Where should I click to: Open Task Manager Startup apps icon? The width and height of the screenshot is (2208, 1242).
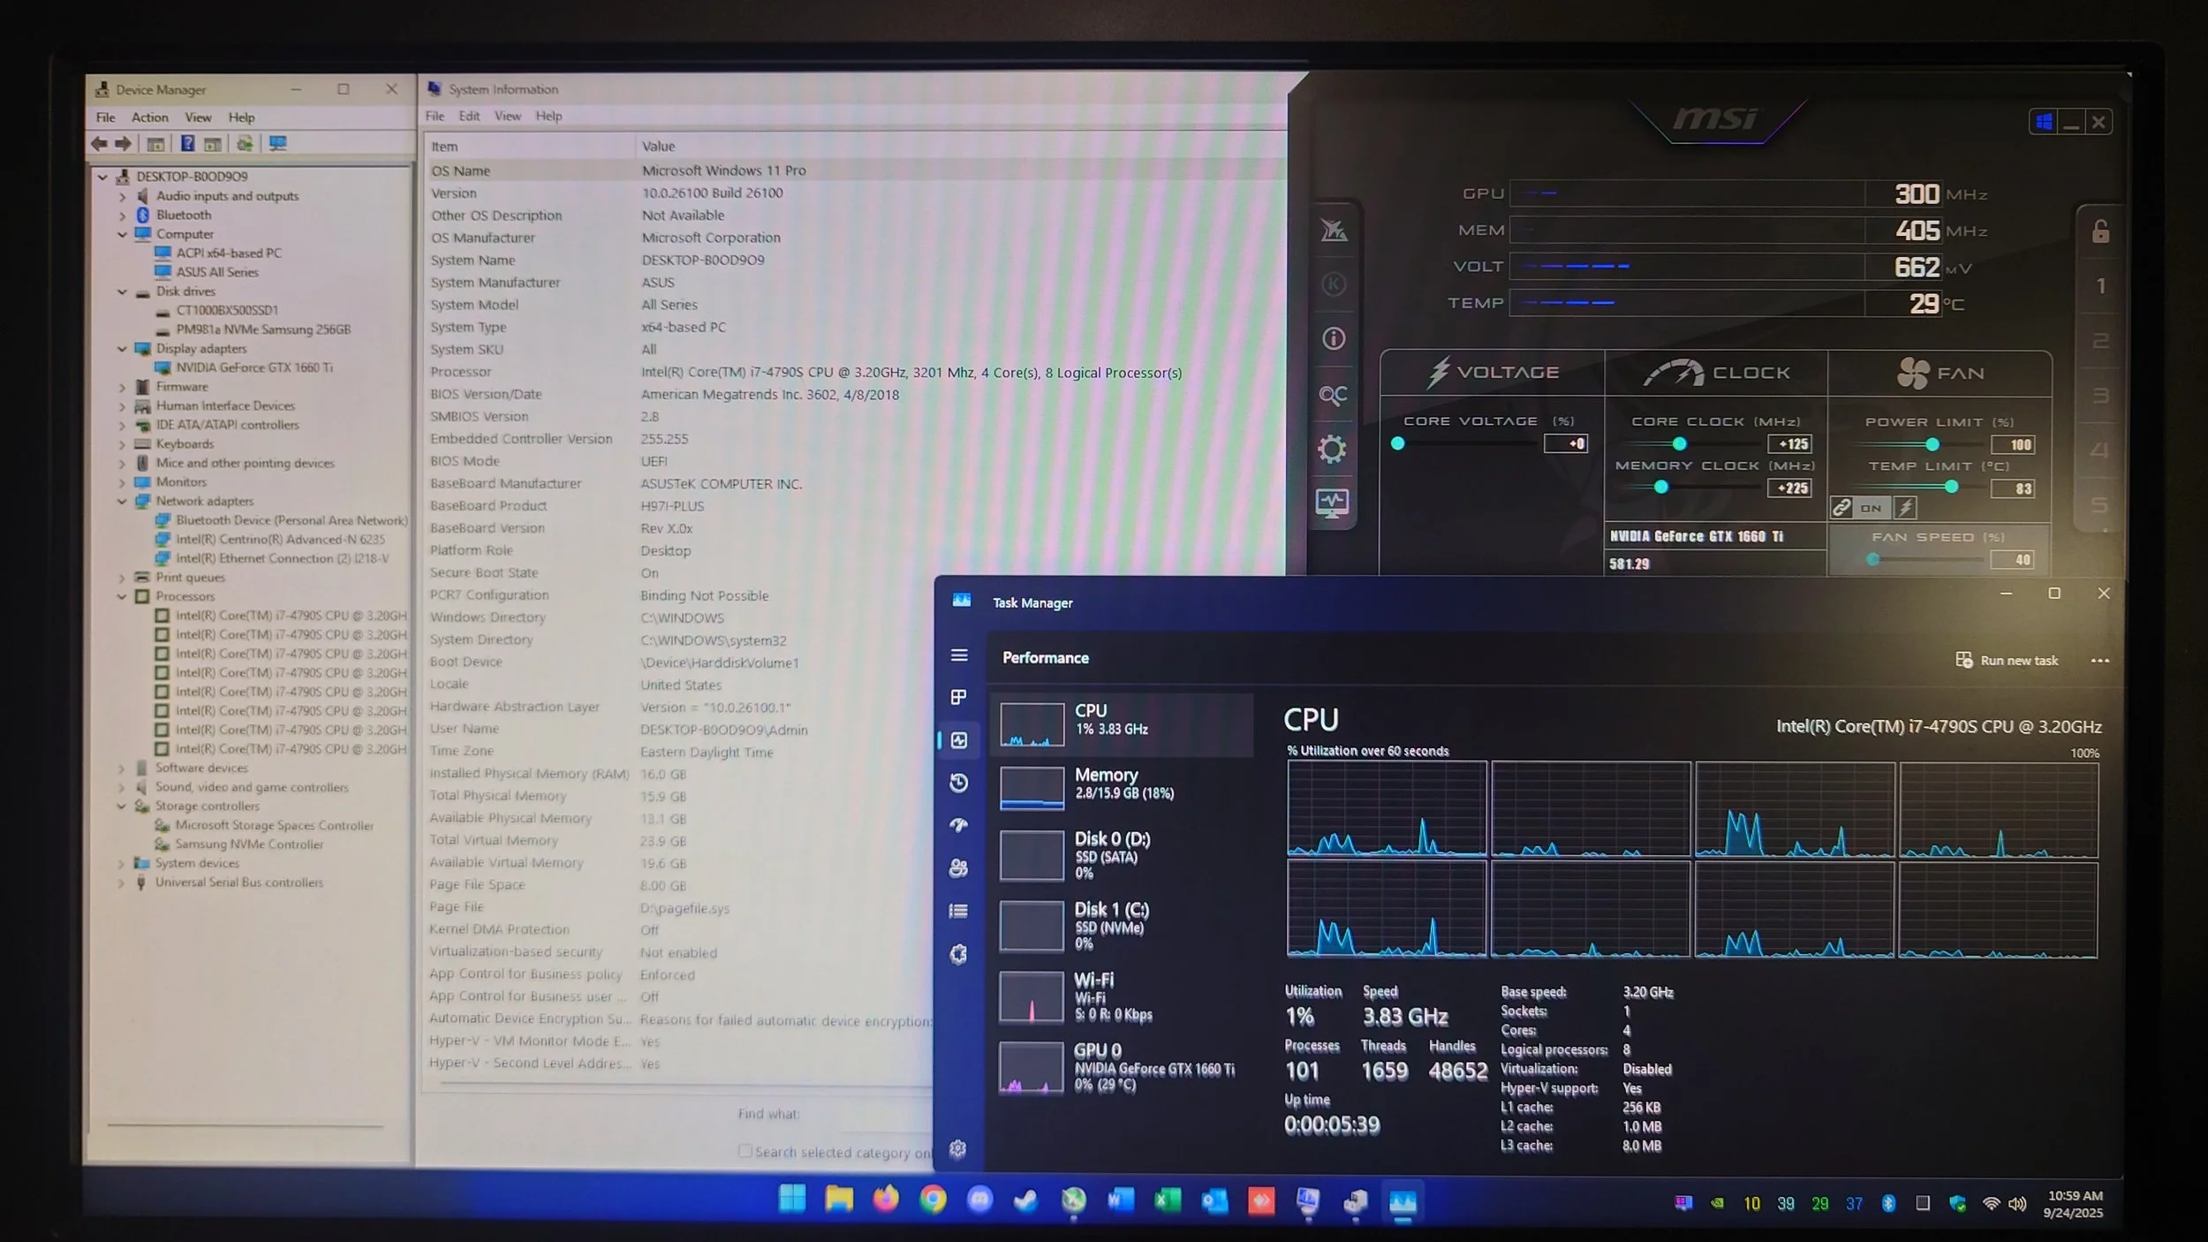coord(959,825)
